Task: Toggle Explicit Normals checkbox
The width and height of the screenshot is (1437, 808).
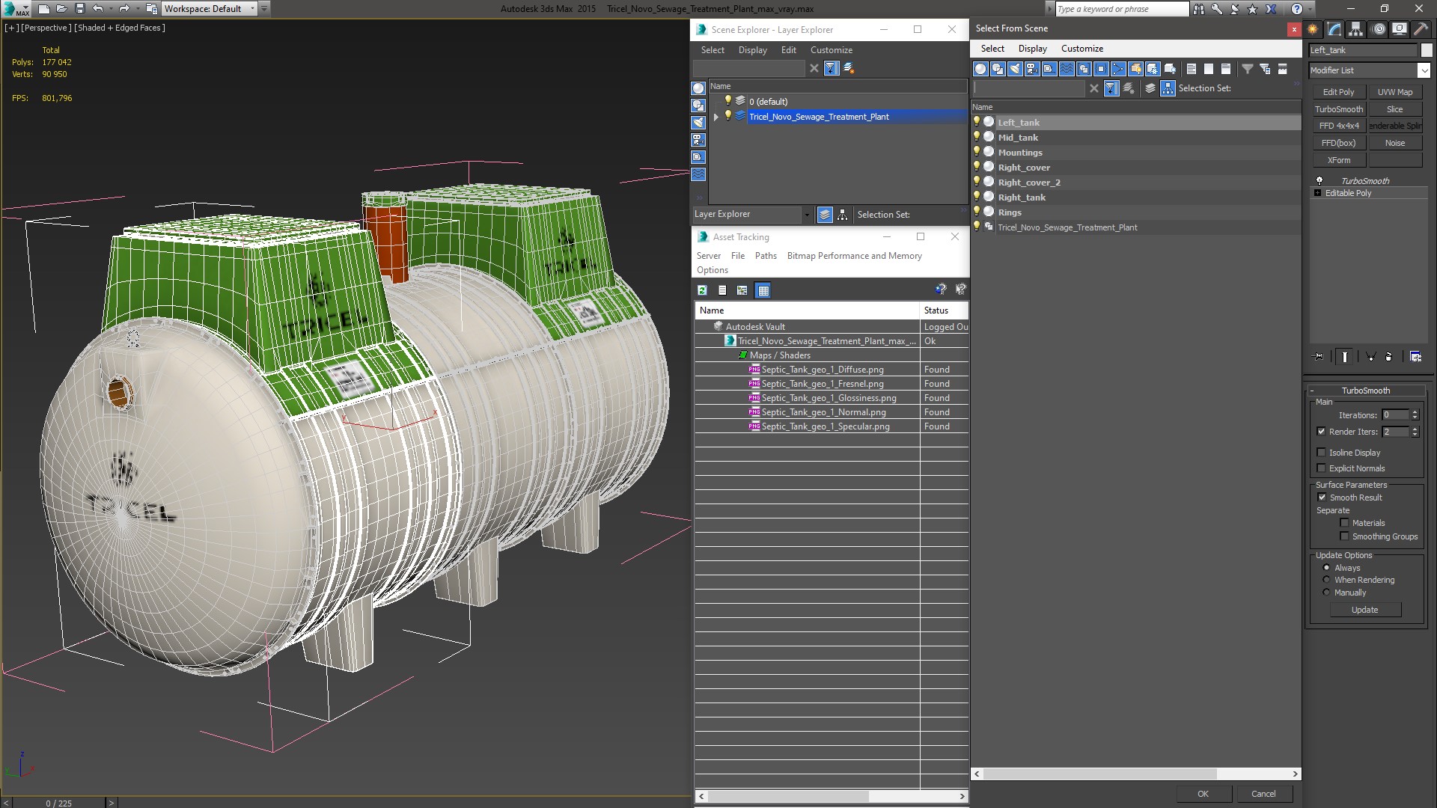Action: 1321,468
